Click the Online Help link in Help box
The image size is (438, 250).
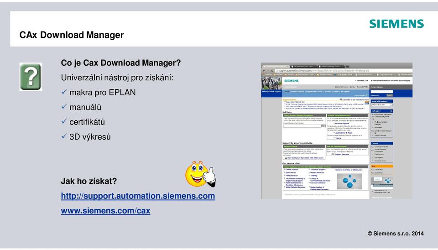[379, 170]
